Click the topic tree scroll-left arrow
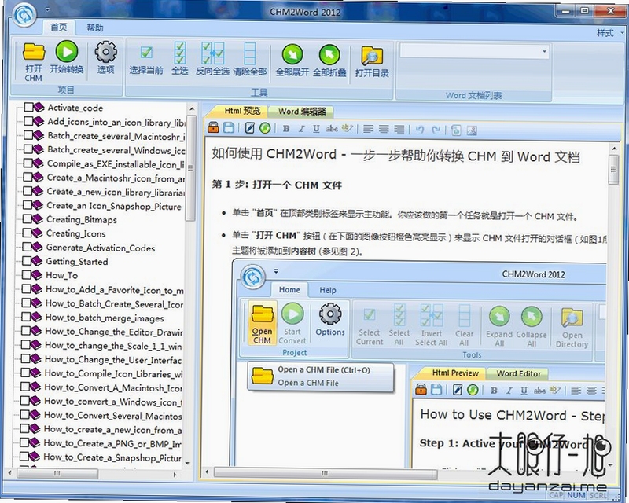 (x=9, y=473)
